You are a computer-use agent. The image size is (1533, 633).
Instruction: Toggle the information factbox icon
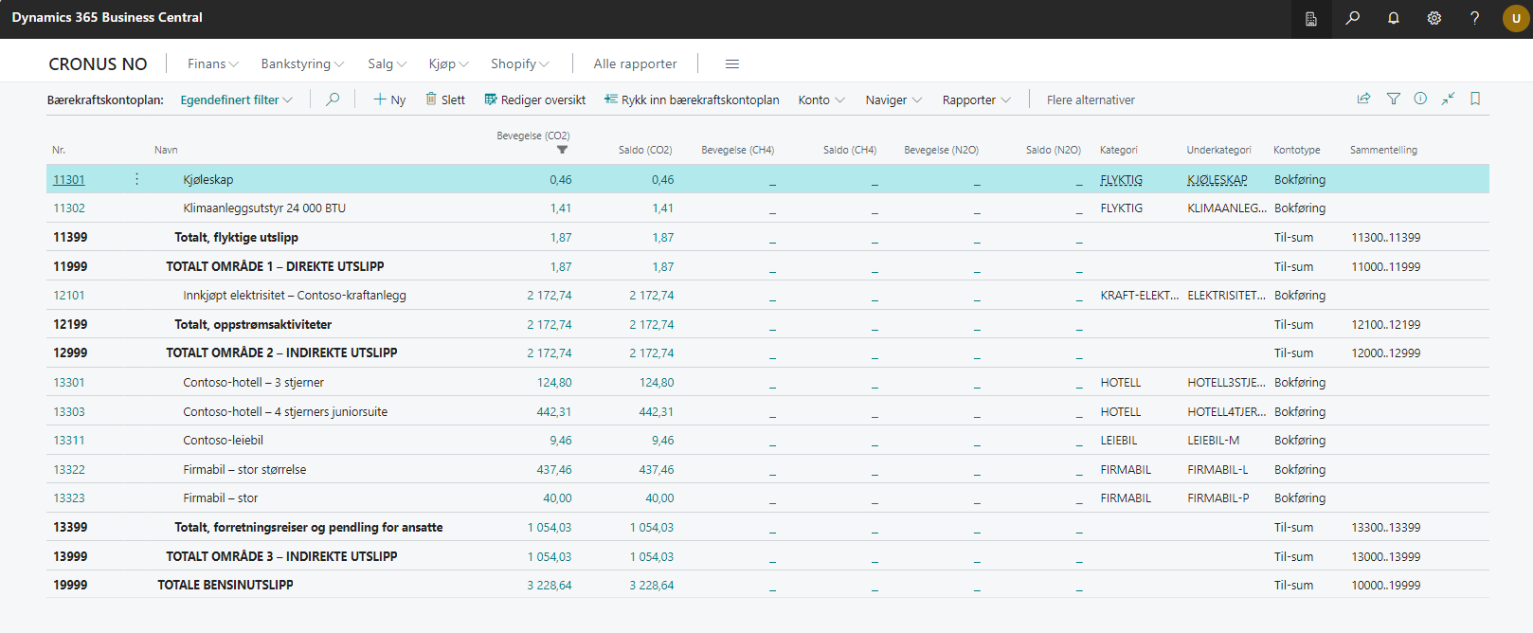(1419, 99)
